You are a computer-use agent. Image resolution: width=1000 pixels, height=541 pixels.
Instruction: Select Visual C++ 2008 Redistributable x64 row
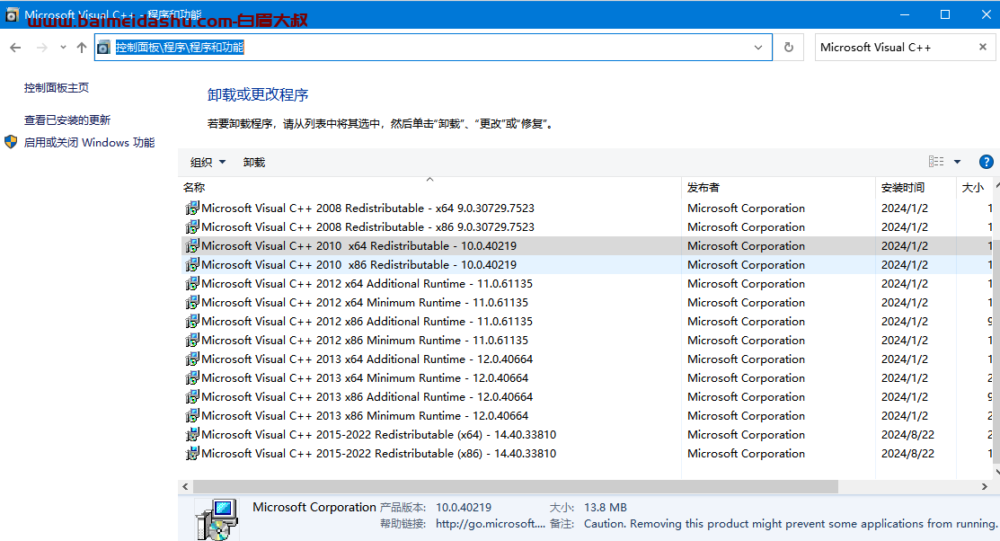click(587, 208)
